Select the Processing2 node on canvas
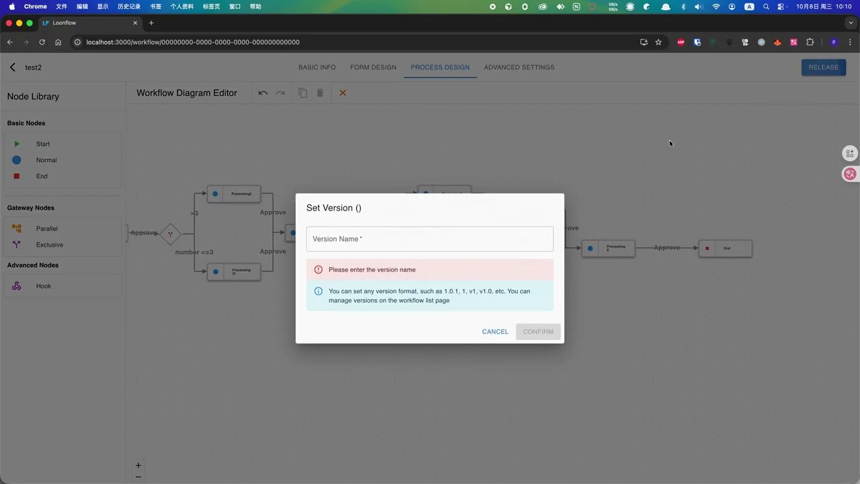Viewport: 860px width, 484px height. coord(234,194)
